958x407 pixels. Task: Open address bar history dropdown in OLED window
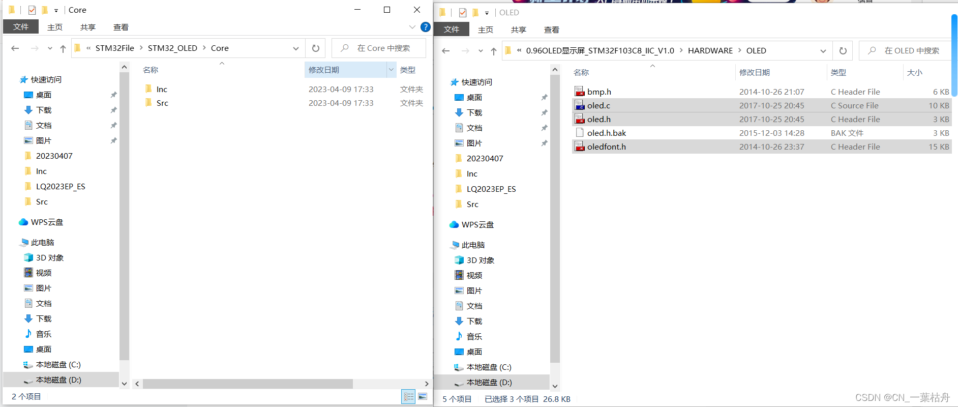pyautogui.click(x=823, y=51)
